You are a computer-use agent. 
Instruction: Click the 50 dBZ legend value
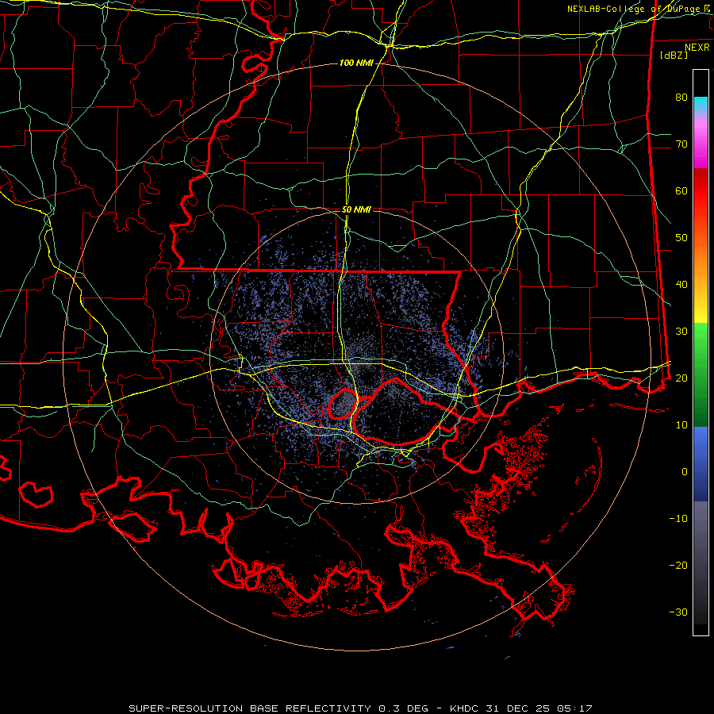(681, 238)
